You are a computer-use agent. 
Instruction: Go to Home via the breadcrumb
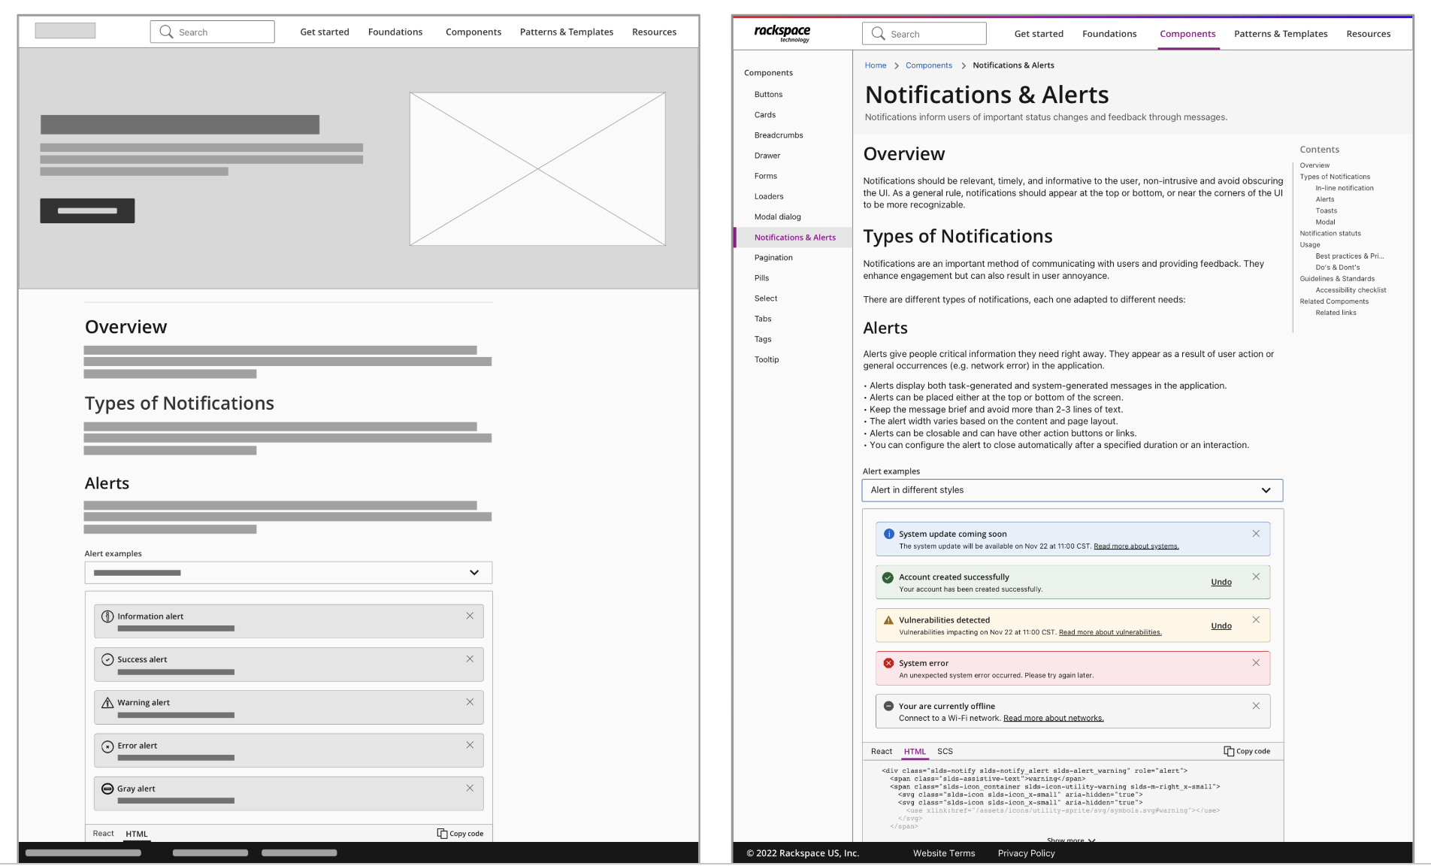tap(875, 65)
